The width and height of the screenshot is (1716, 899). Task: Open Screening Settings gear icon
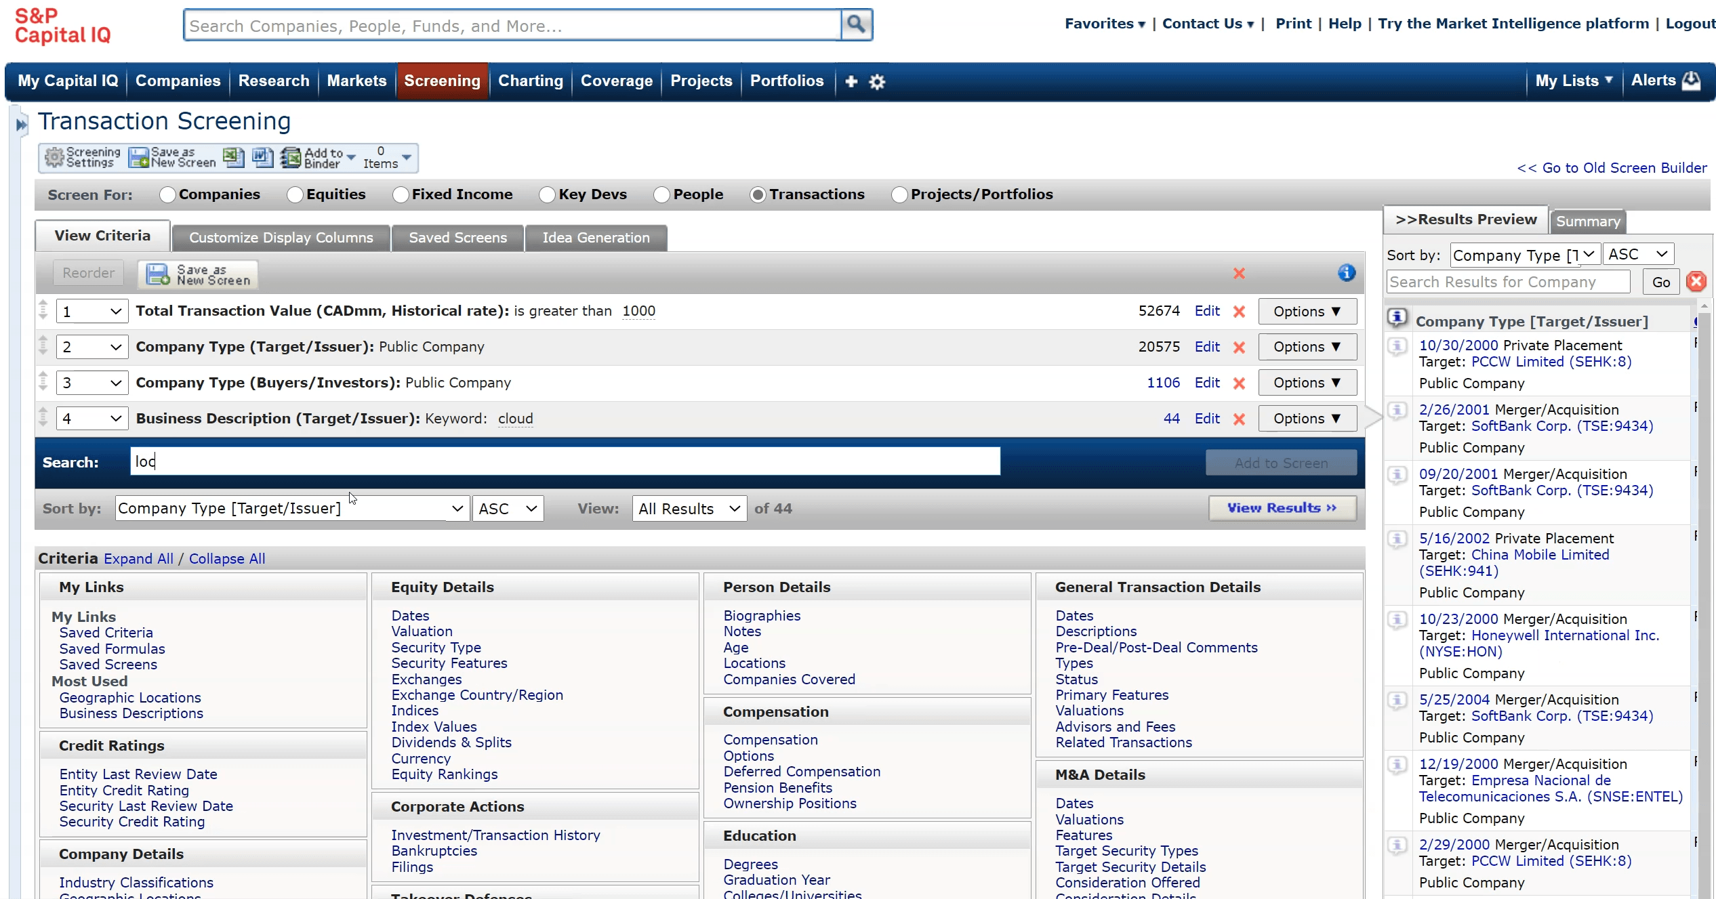pos(54,158)
